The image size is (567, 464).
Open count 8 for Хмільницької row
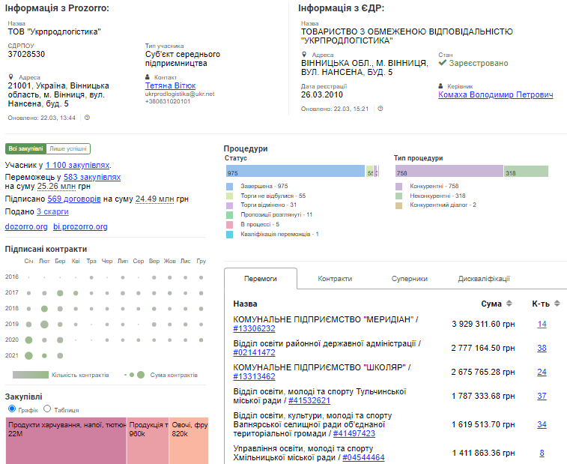click(x=542, y=453)
